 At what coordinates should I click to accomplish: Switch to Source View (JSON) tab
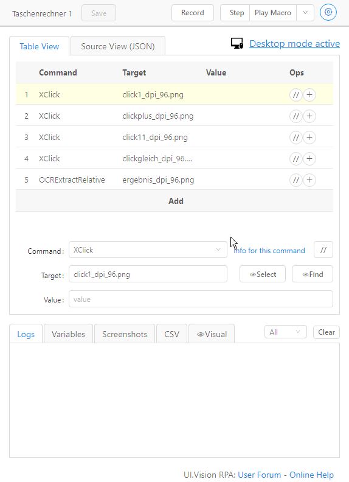click(x=118, y=46)
